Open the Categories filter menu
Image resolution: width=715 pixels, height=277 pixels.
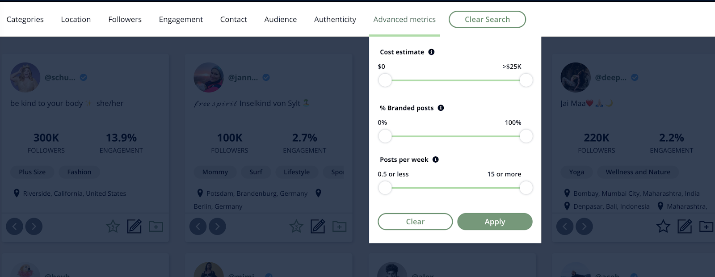coord(25,19)
